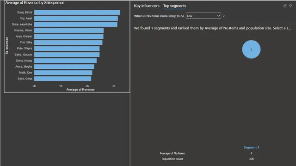Click the 3K axis tick label
The image size is (296, 166).
coord(113,86)
